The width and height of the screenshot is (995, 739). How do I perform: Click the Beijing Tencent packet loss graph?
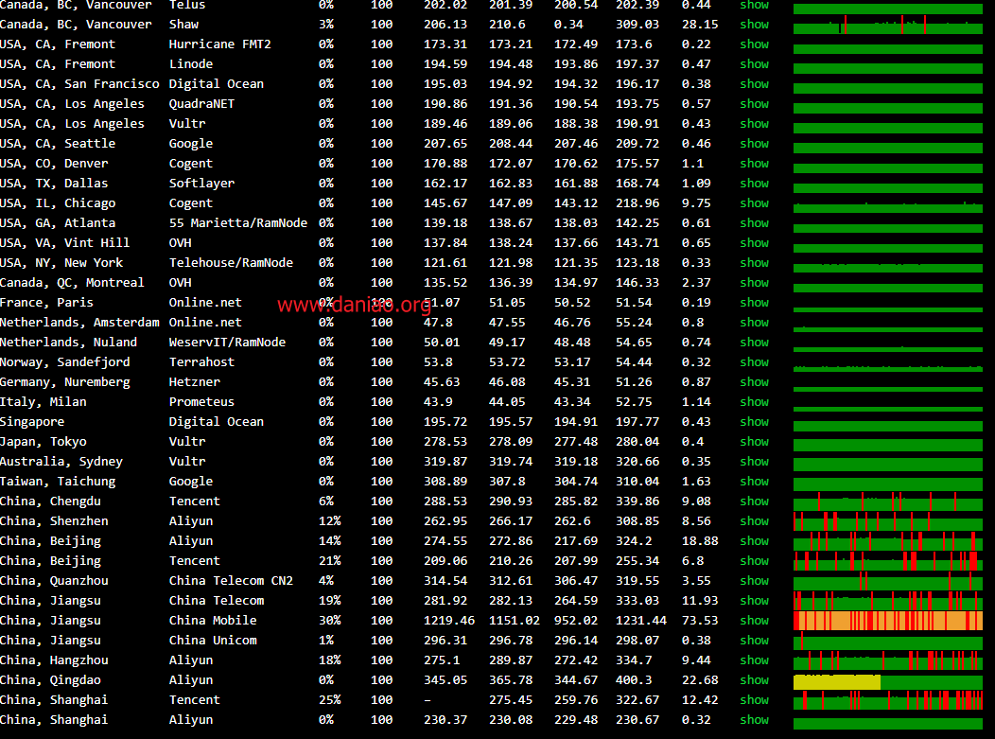(x=888, y=561)
